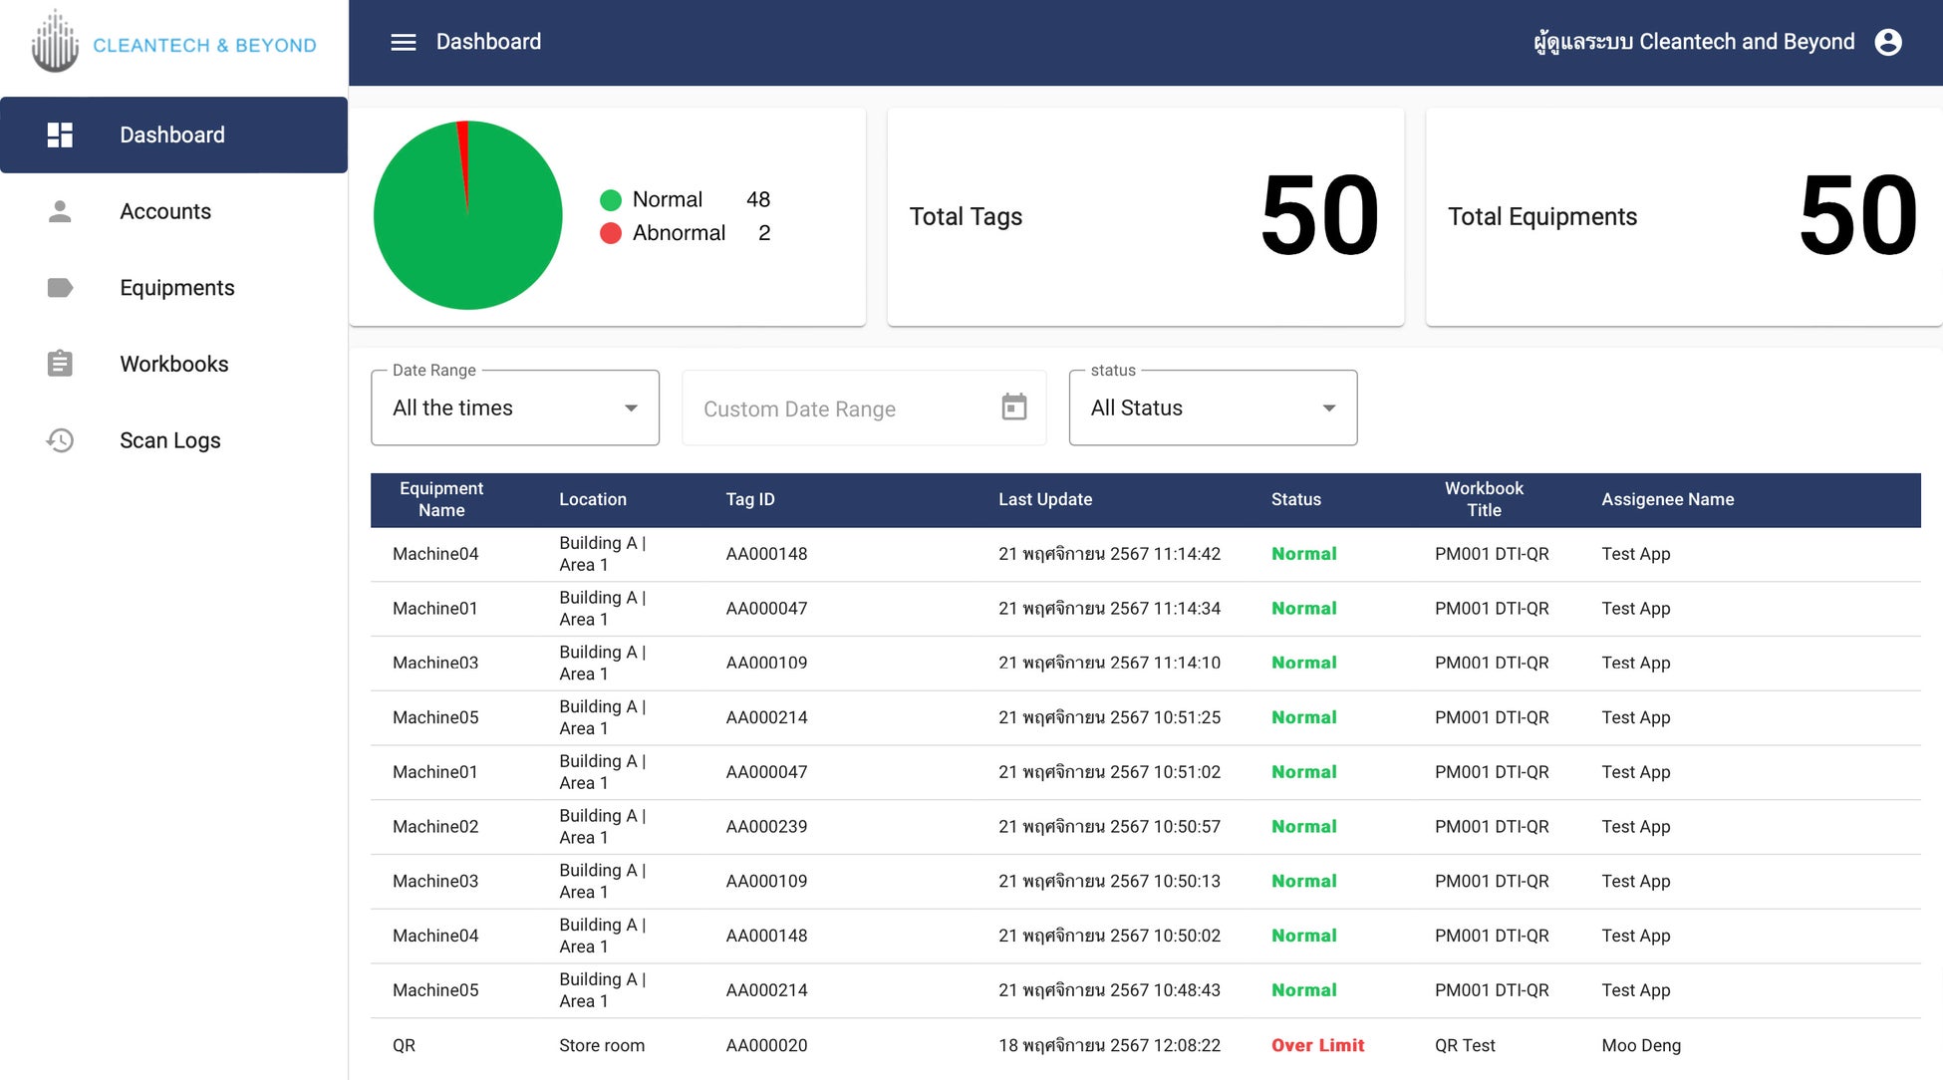Image resolution: width=1943 pixels, height=1080 pixels.
Task: Click the Accounts person icon
Action: tap(60, 211)
